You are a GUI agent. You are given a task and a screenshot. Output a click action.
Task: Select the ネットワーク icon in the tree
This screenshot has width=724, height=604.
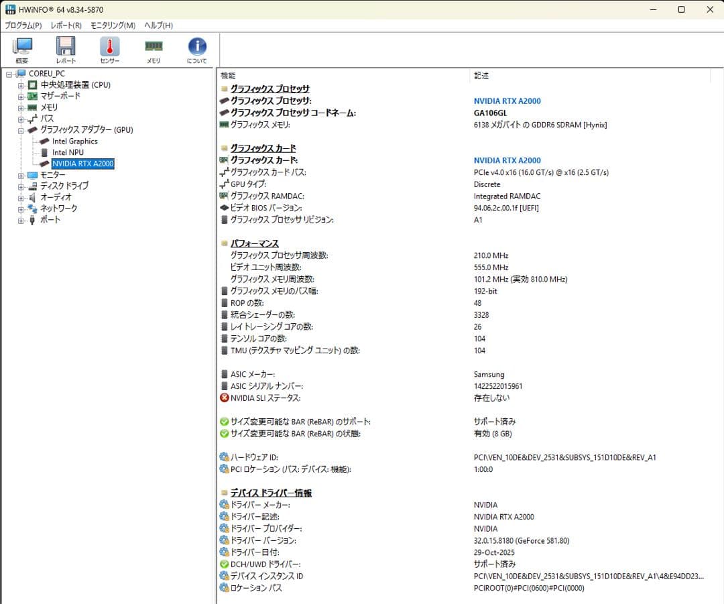[x=31, y=208]
